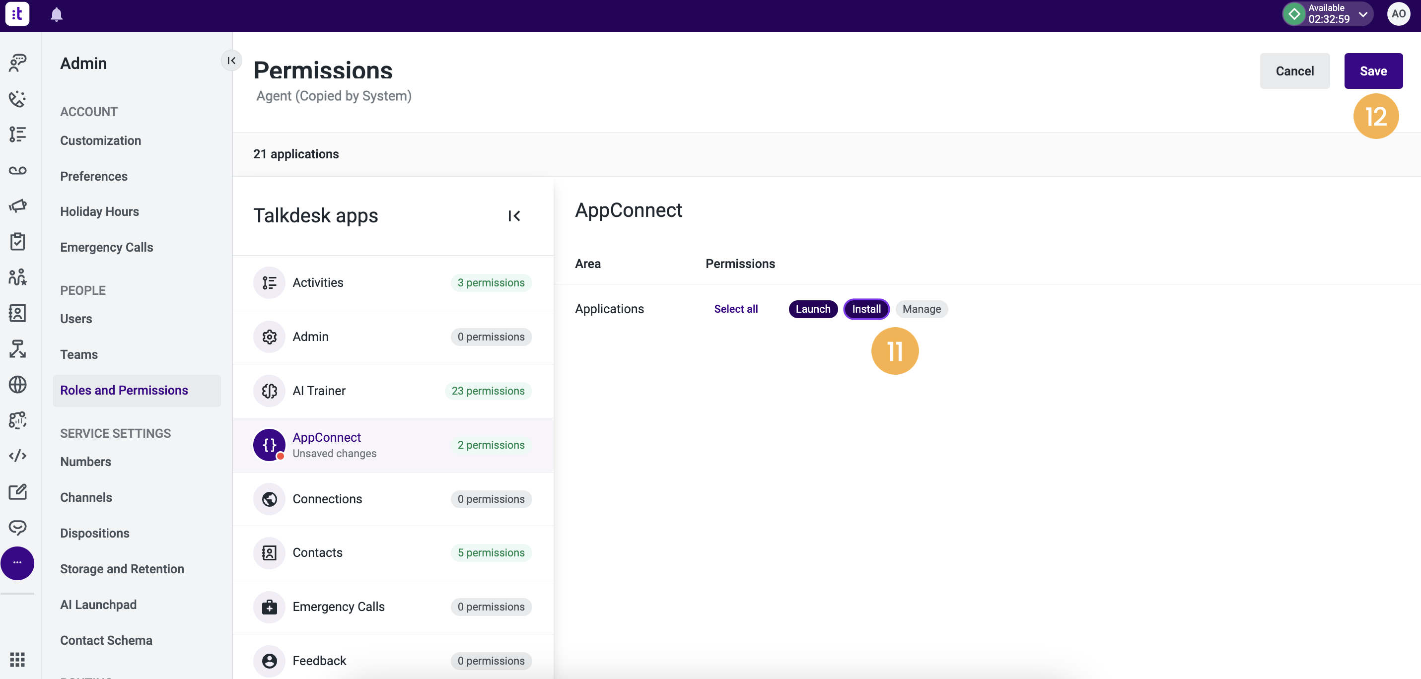Viewport: 1421px width, 679px height.
Task: Open Preferences settings
Action: 94,177
